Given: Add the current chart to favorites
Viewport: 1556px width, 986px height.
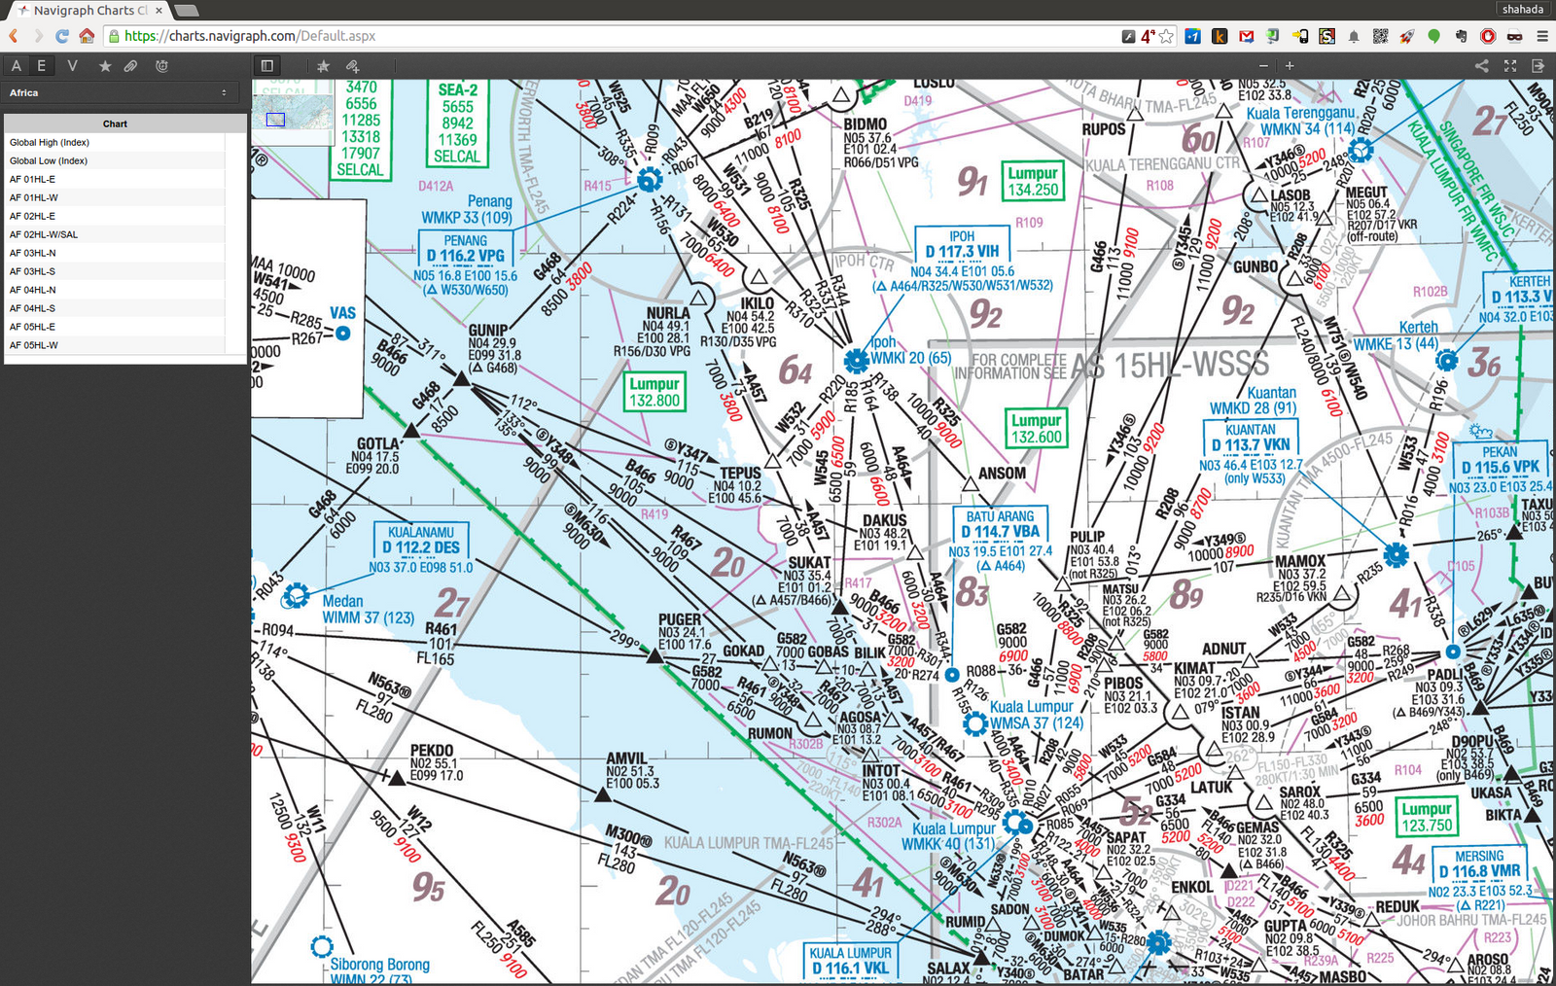Looking at the screenshot, I should point(323,66).
